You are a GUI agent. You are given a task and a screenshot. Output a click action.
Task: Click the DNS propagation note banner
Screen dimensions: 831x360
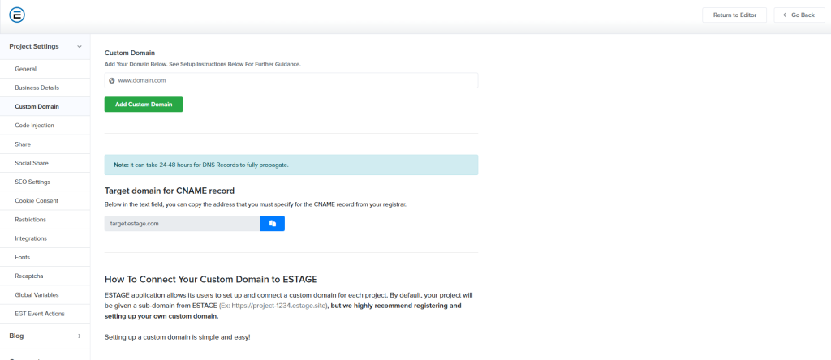point(291,165)
